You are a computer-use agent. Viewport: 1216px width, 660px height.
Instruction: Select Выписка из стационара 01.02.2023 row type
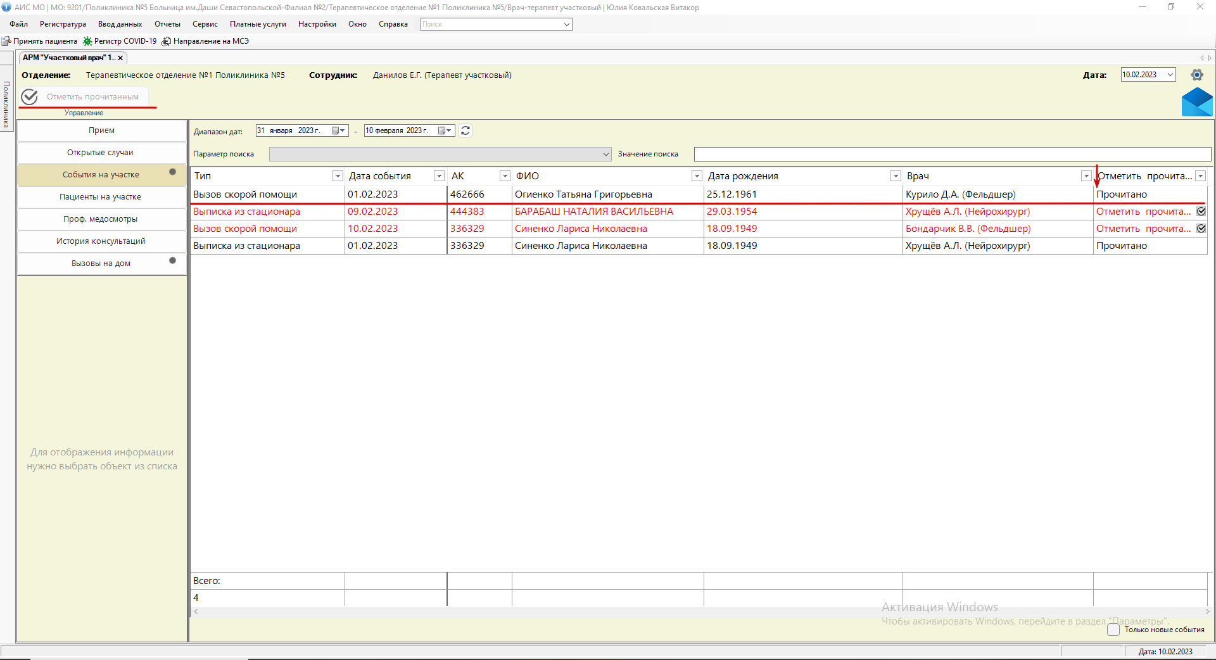click(x=268, y=246)
